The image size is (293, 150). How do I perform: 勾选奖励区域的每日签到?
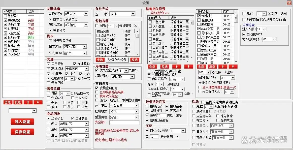[48, 64]
